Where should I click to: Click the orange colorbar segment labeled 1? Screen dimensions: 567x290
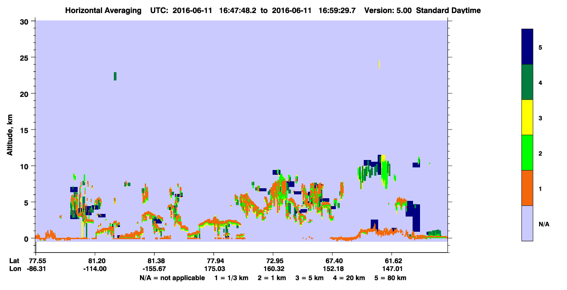pyautogui.click(x=527, y=188)
